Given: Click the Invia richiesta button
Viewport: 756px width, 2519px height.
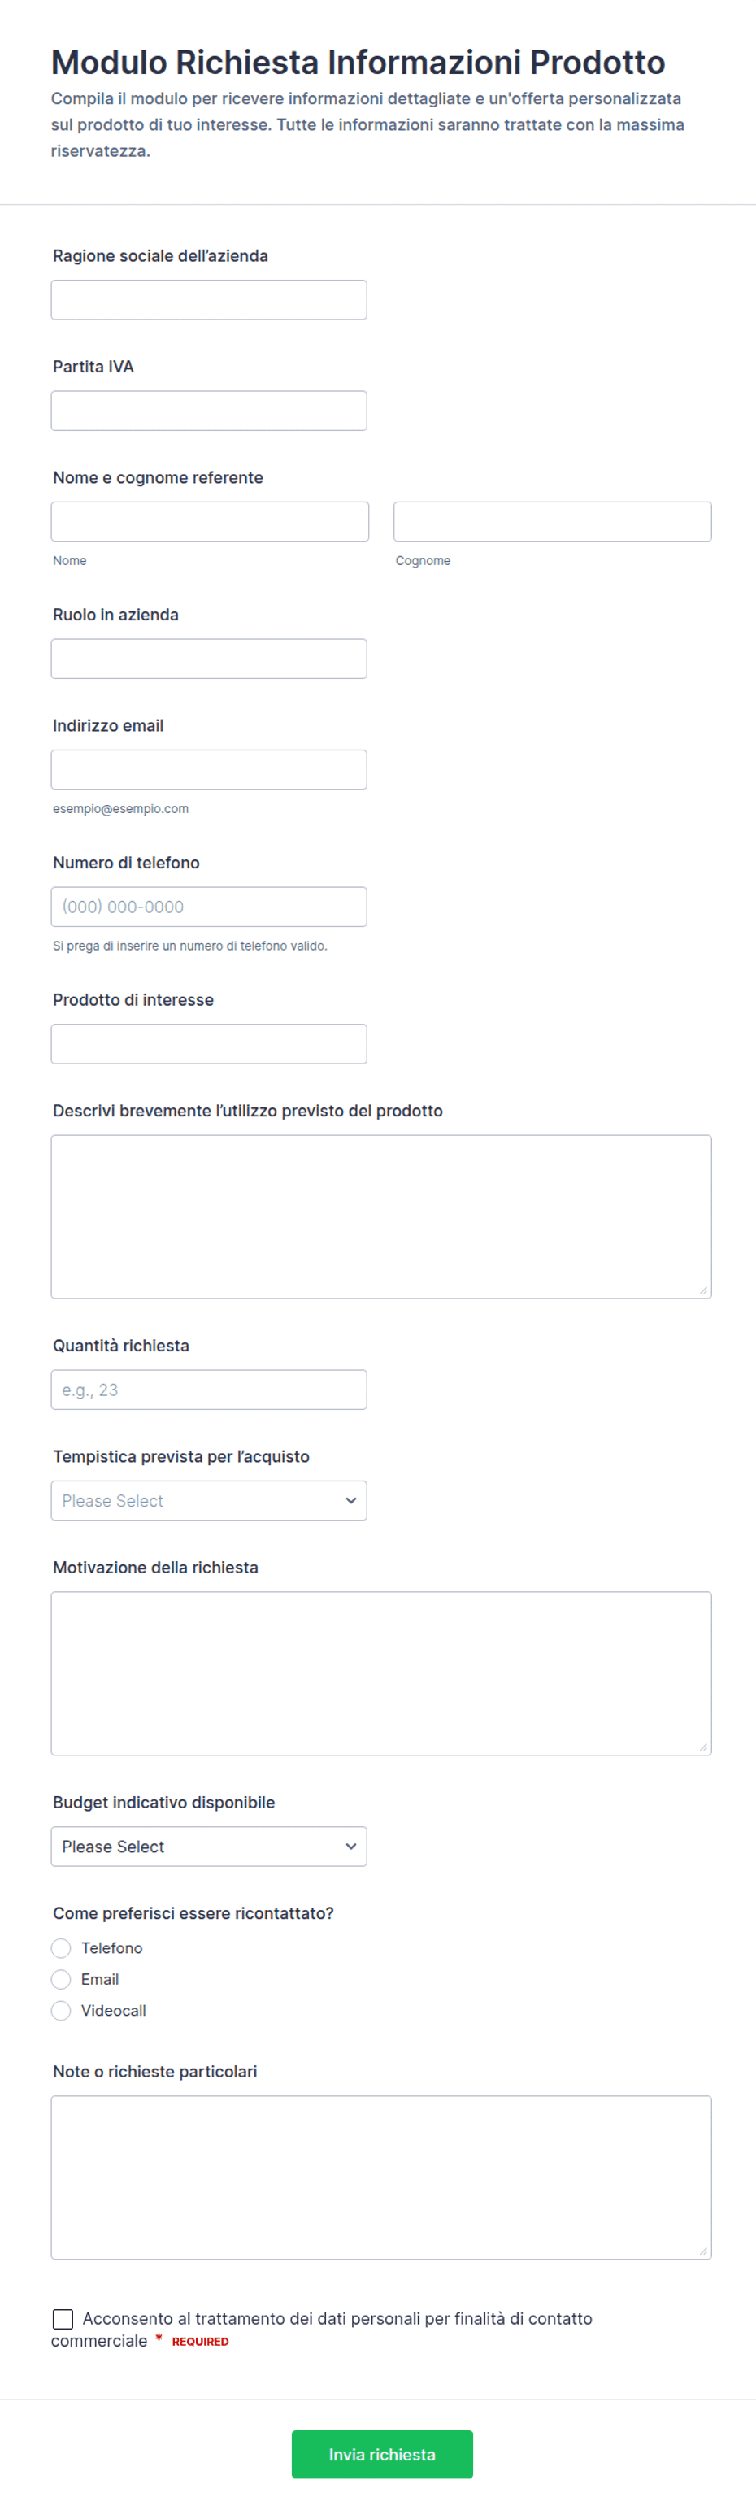Looking at the screenshot, I should (x=381, y=2455).
